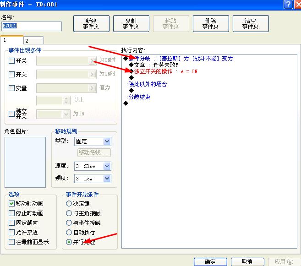
Task: Click the 名称 field containing EV001
Action: [x=32, y=26]
